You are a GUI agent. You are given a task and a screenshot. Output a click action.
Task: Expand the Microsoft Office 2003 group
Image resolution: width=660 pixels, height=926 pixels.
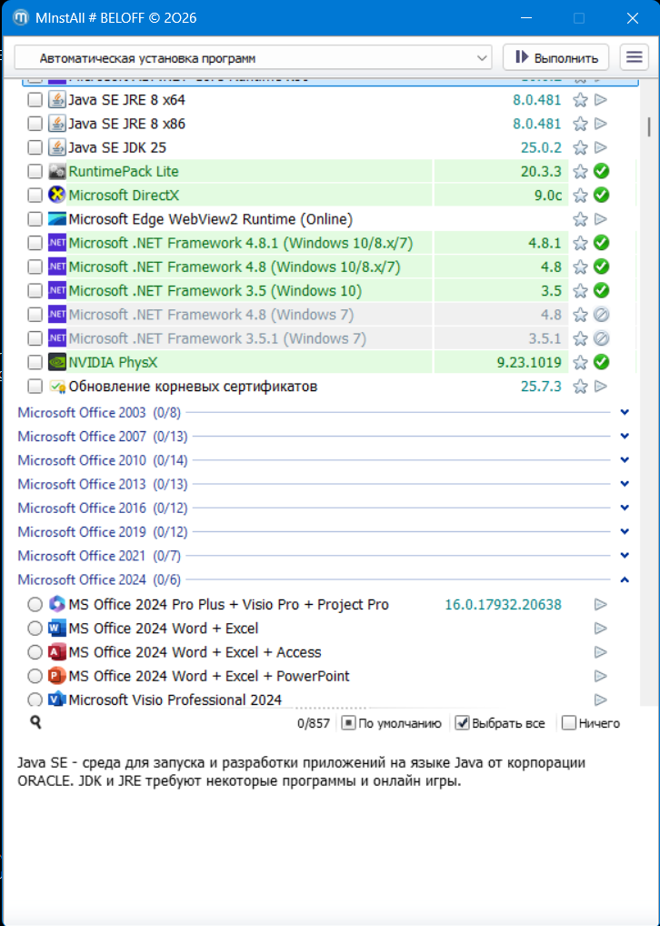tap(625, 412)
